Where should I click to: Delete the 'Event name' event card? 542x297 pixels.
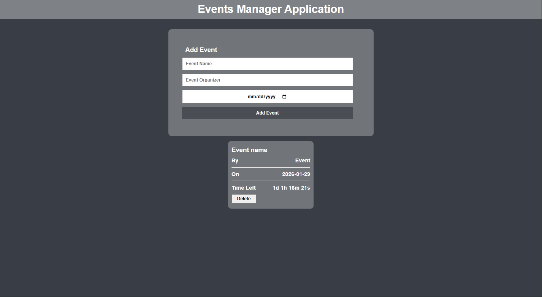click(244, 199)
